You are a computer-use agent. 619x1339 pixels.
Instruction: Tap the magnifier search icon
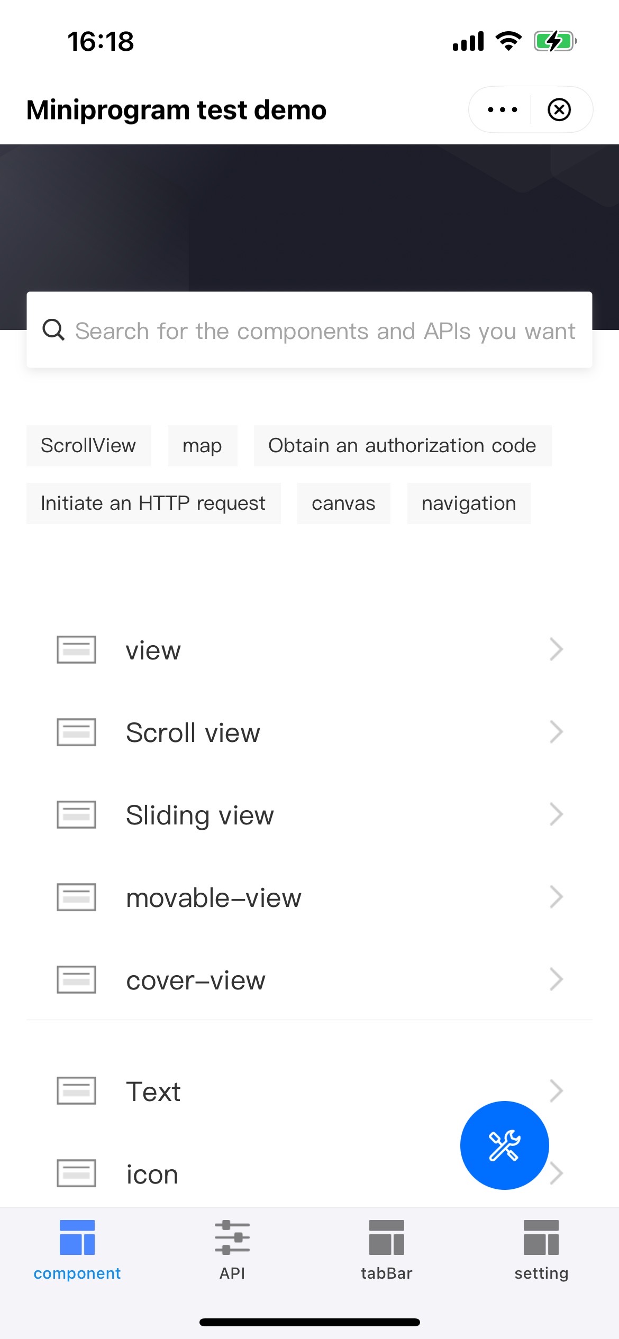point(53,330)
